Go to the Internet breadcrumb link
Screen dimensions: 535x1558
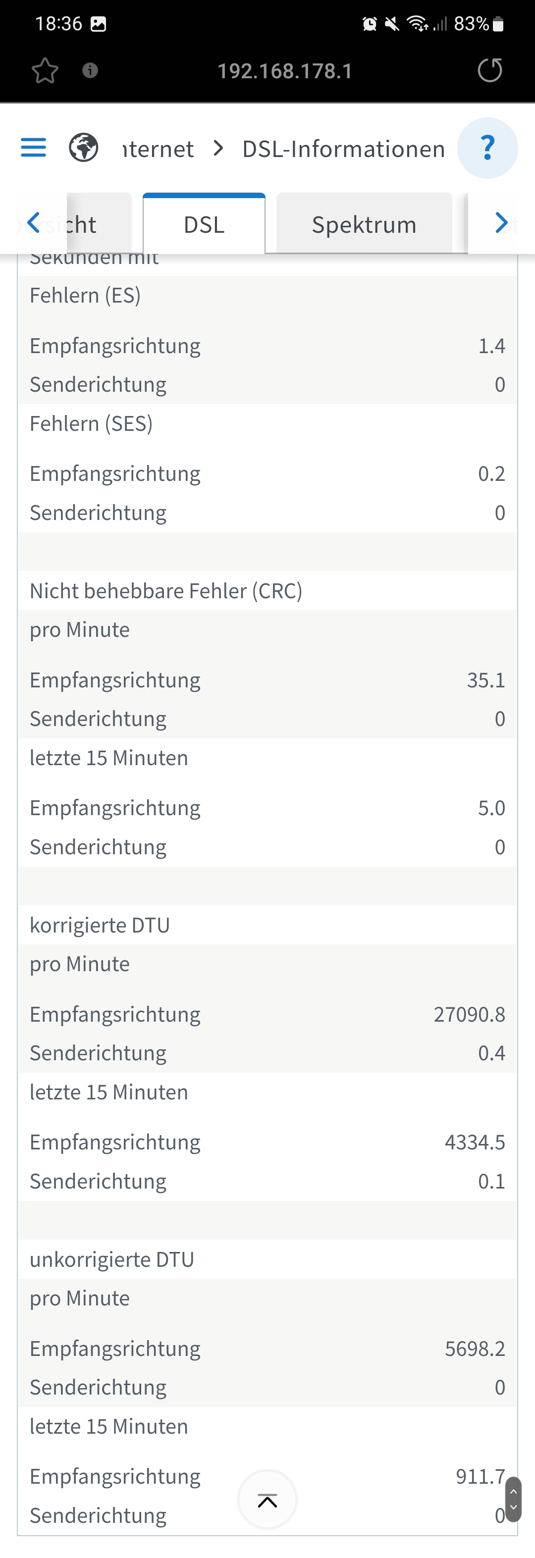coord(158,149)
